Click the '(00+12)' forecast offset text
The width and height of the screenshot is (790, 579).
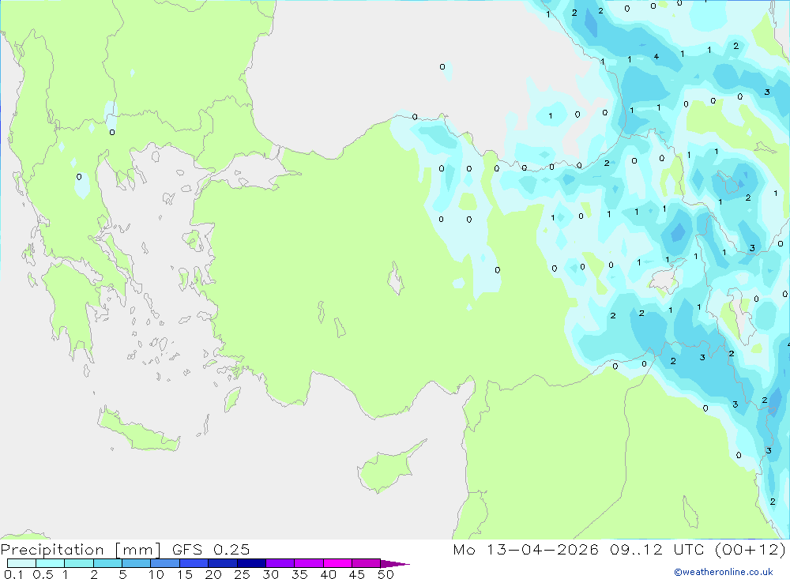click(750, 549)
